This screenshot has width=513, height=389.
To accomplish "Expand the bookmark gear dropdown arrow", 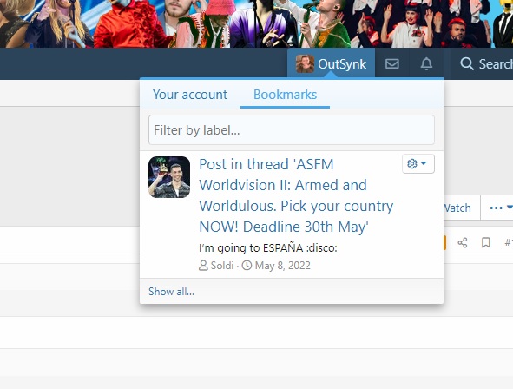I will pyautogui.click(x=424, y=163).
